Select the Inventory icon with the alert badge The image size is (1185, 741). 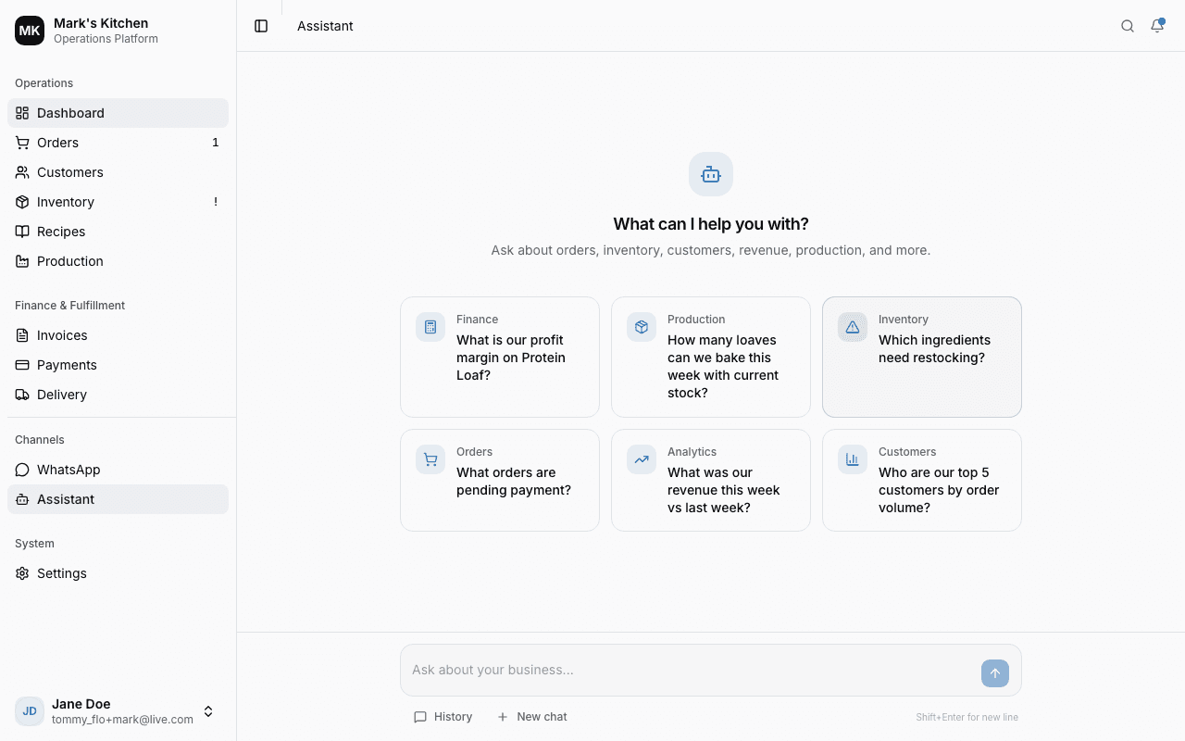22,202
